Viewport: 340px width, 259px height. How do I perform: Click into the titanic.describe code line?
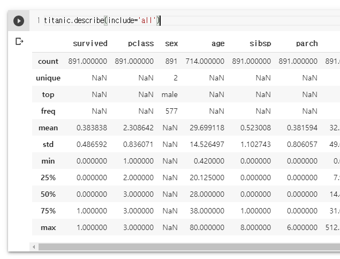point(102,20)
